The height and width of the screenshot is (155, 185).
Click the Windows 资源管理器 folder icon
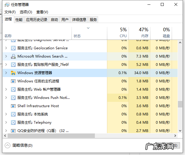[x=13, y=73]
